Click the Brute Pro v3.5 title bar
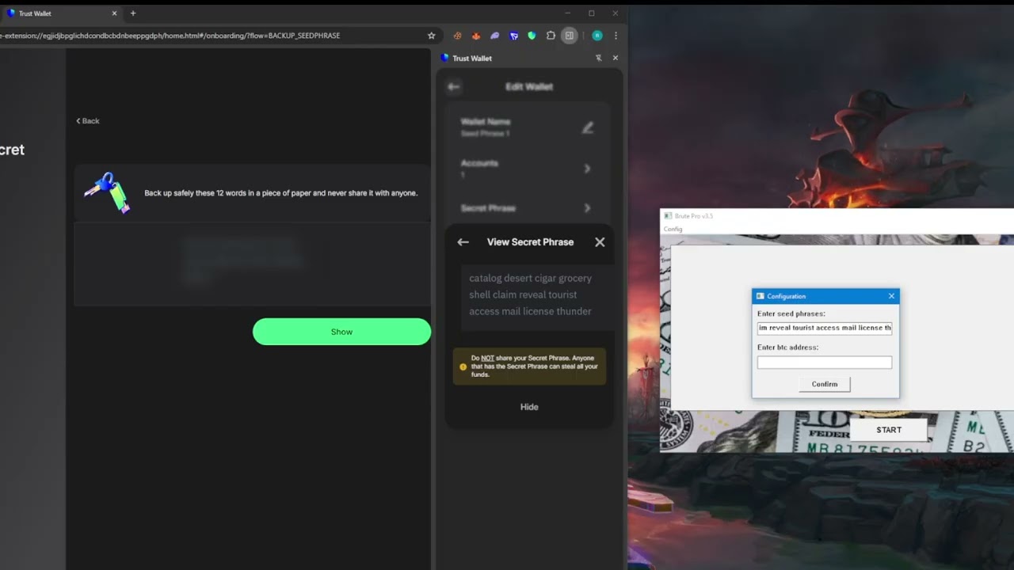Image resolution: width=1014 pixels, height=570 pixels. [837, 215]
